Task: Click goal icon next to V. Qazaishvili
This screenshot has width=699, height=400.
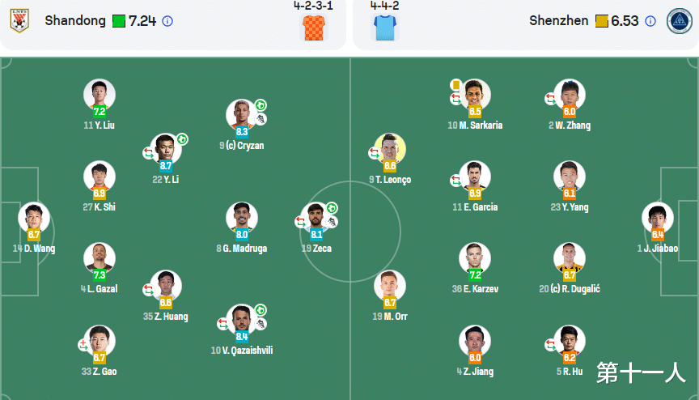Action: 261,310
